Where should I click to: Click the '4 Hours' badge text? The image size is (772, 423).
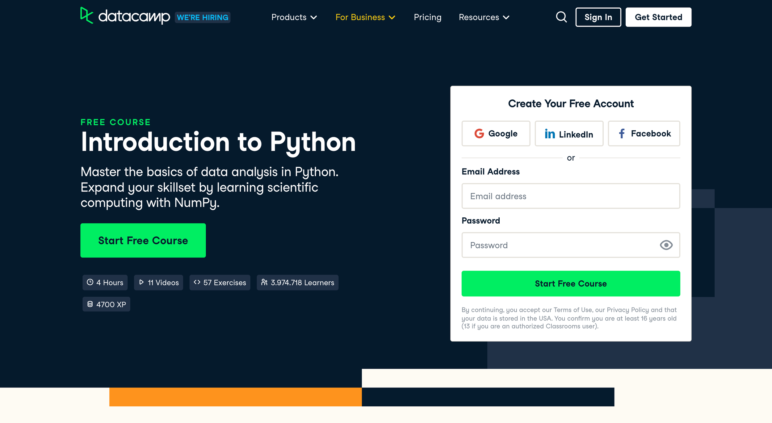coord(110,283)
